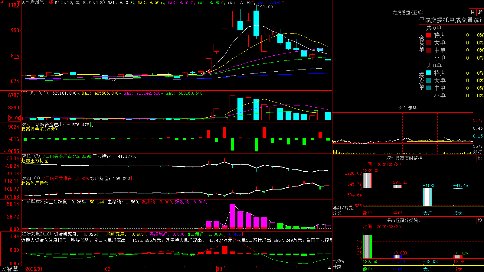Image resolution: width=484 pixels, height=272 pixels.
Task: Click the 大智慧 logo at the bottom-left
Action: click(9, 269)
